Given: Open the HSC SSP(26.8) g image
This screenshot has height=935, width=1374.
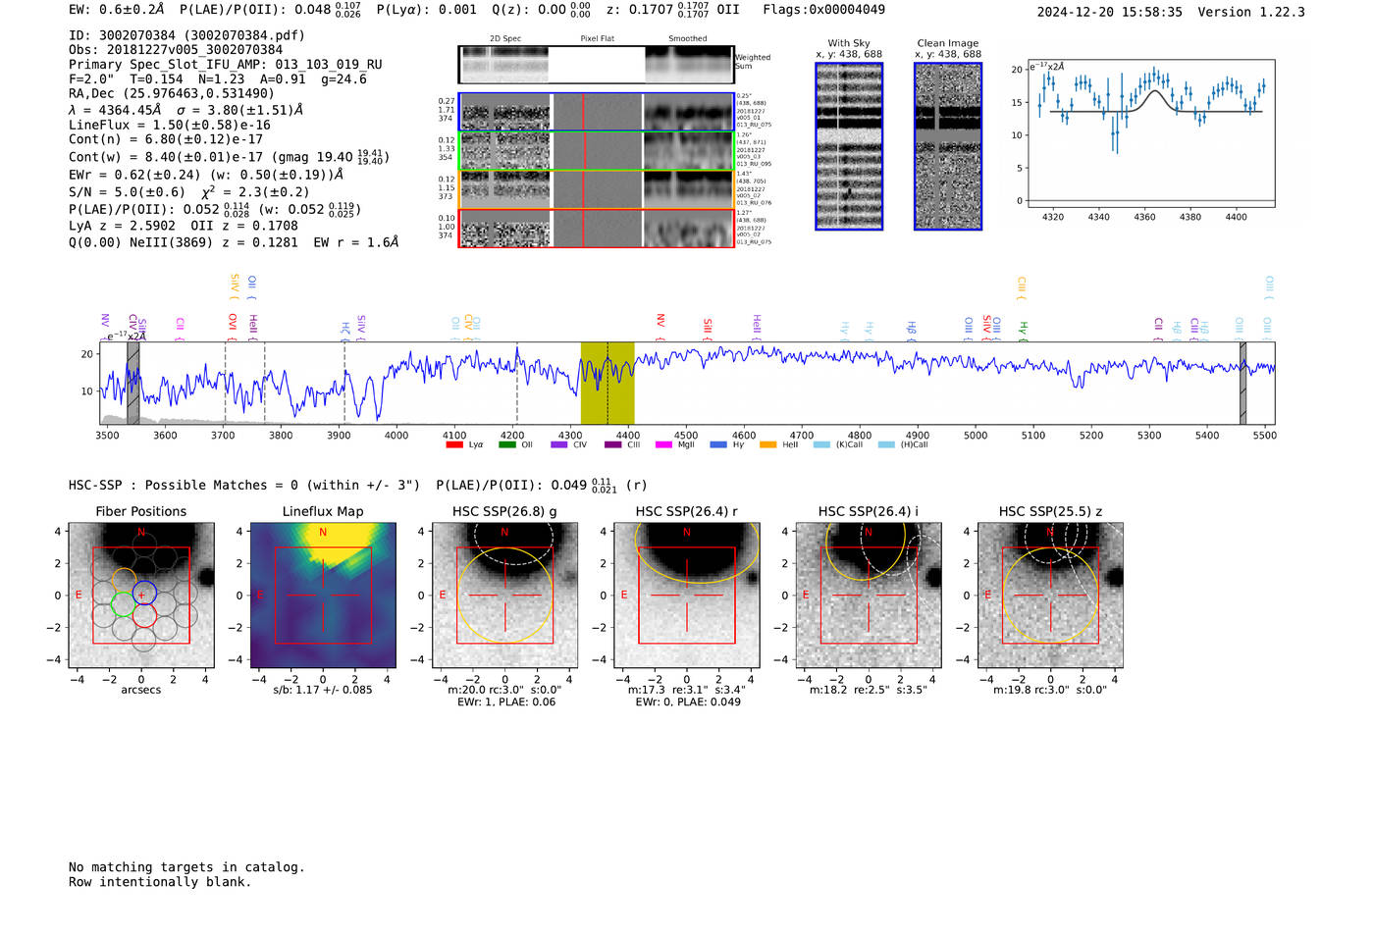Looking at the screenshot, I should pyautogui.click(x=505, y=596).
